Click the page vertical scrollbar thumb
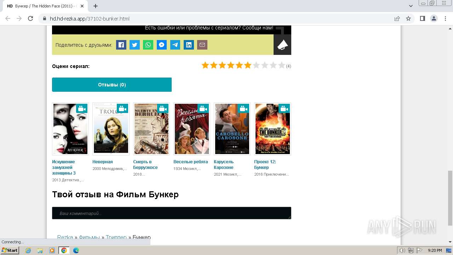 point(450,198)
